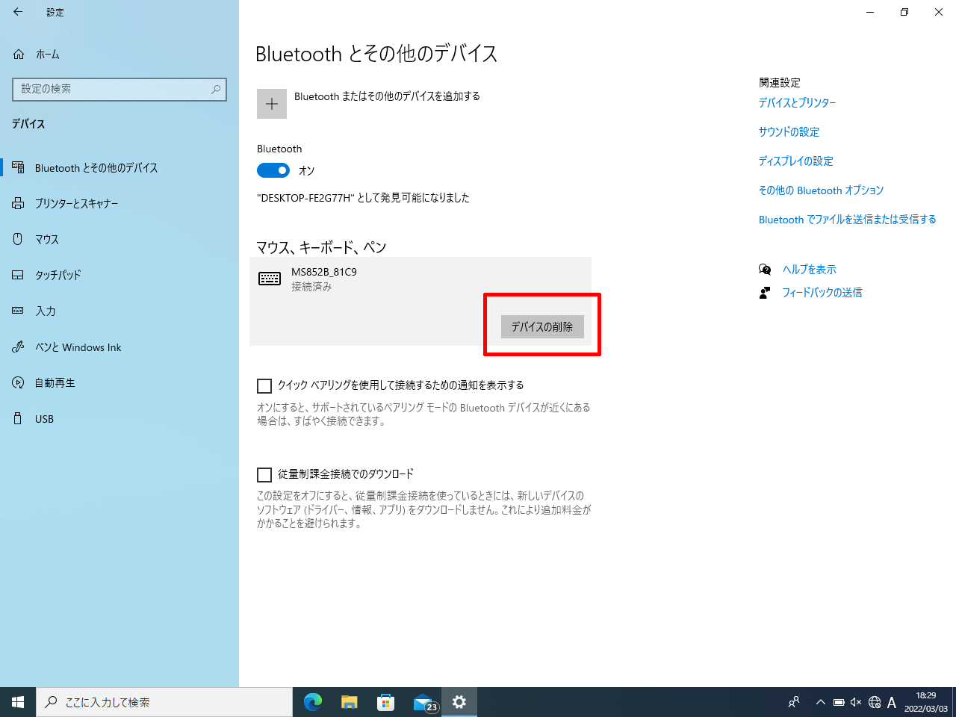Click the back arrow in Settings header
Screen dimensions: 956x717
pos(18,12)
